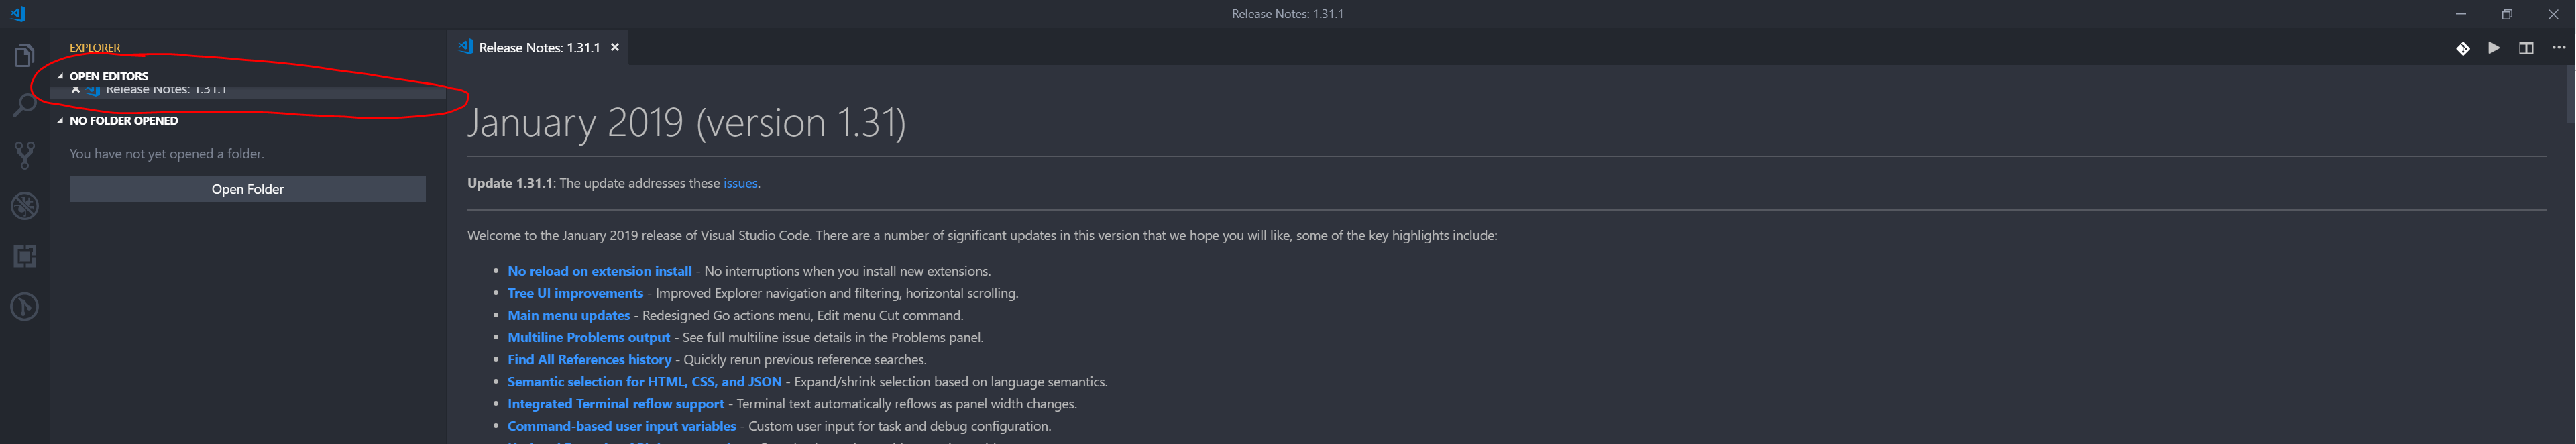Click the Run (play) icon in the editor toolbar
The height and width of the screenshot is (444, 2576).
[x=2494, y=47]
